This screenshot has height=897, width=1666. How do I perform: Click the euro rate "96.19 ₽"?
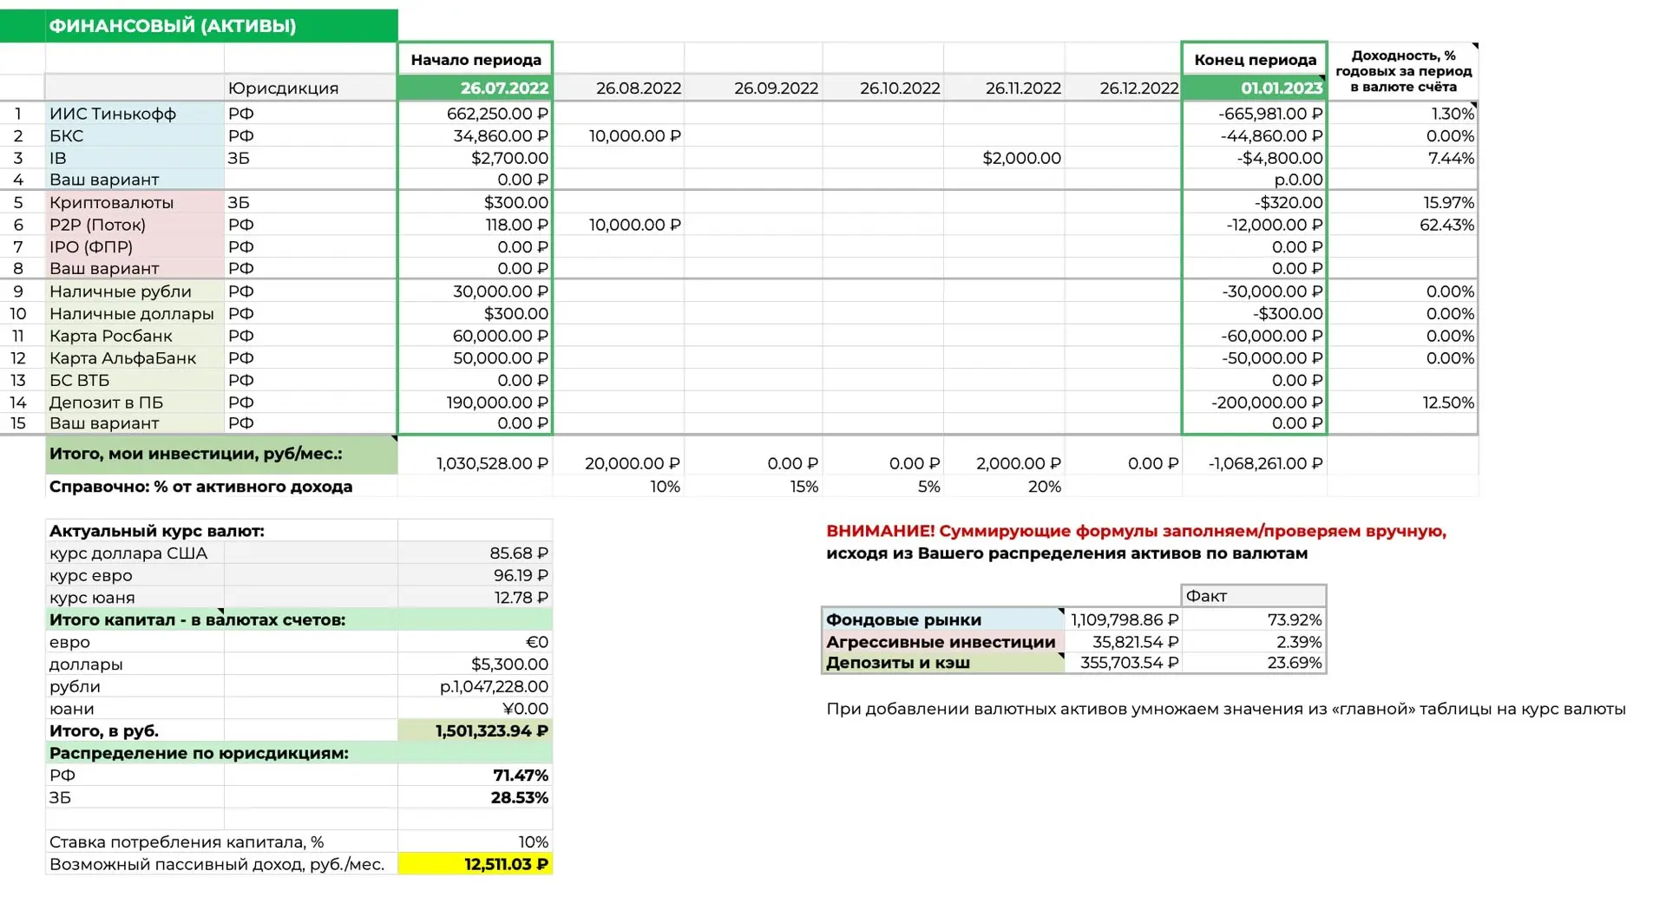pyautogui.click(x=476, y=575)
